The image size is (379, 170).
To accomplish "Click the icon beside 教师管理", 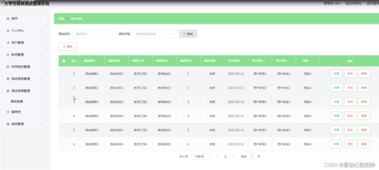I will [8, 55].
